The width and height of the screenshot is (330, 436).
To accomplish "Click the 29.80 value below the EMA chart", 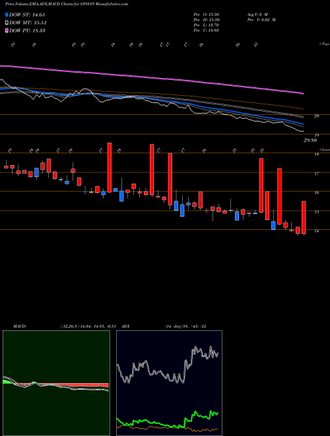I will pos(310,141).
